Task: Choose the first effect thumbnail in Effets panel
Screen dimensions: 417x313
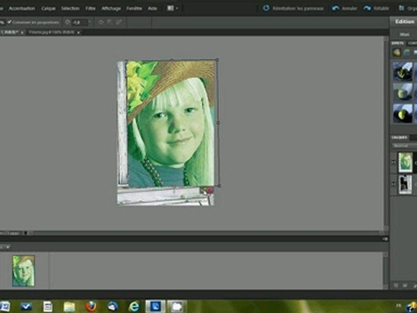Action: (x=403, y=71)
